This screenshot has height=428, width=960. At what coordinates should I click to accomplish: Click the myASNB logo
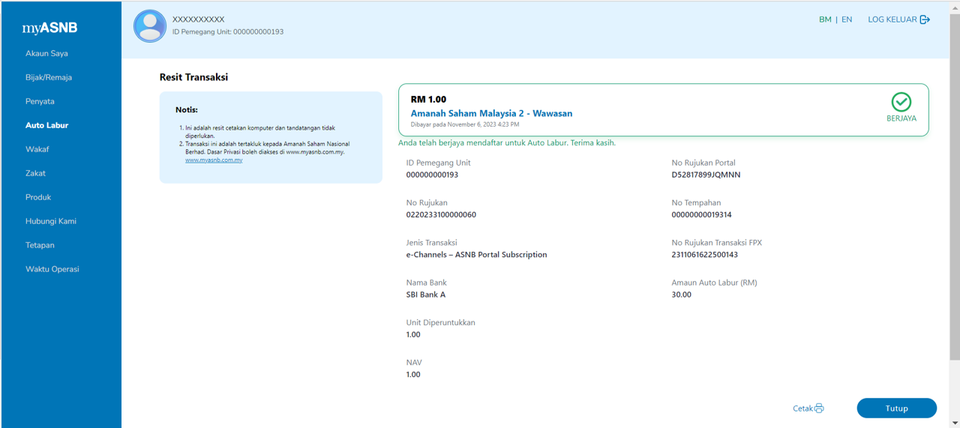pos(49,28)
